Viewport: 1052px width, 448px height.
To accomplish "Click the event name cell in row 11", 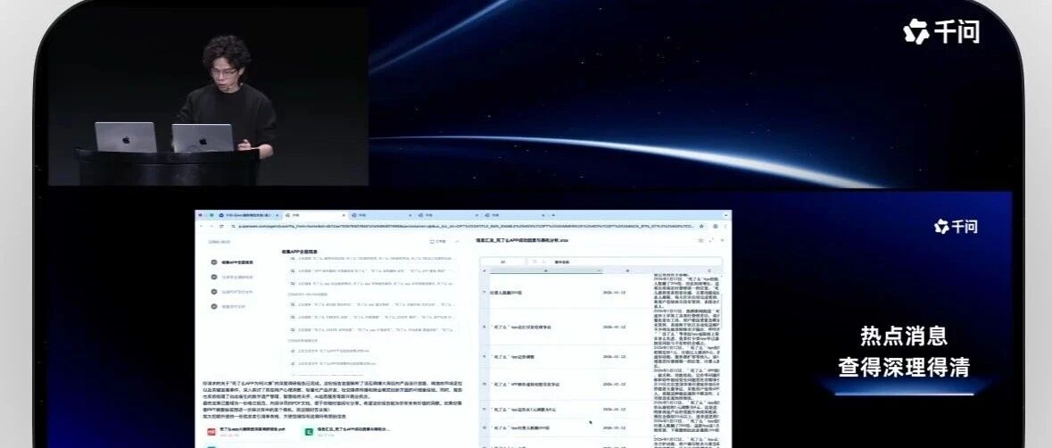I will tap(545, 409).
